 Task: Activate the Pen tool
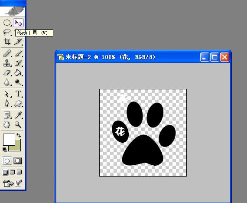pos(7,103)
